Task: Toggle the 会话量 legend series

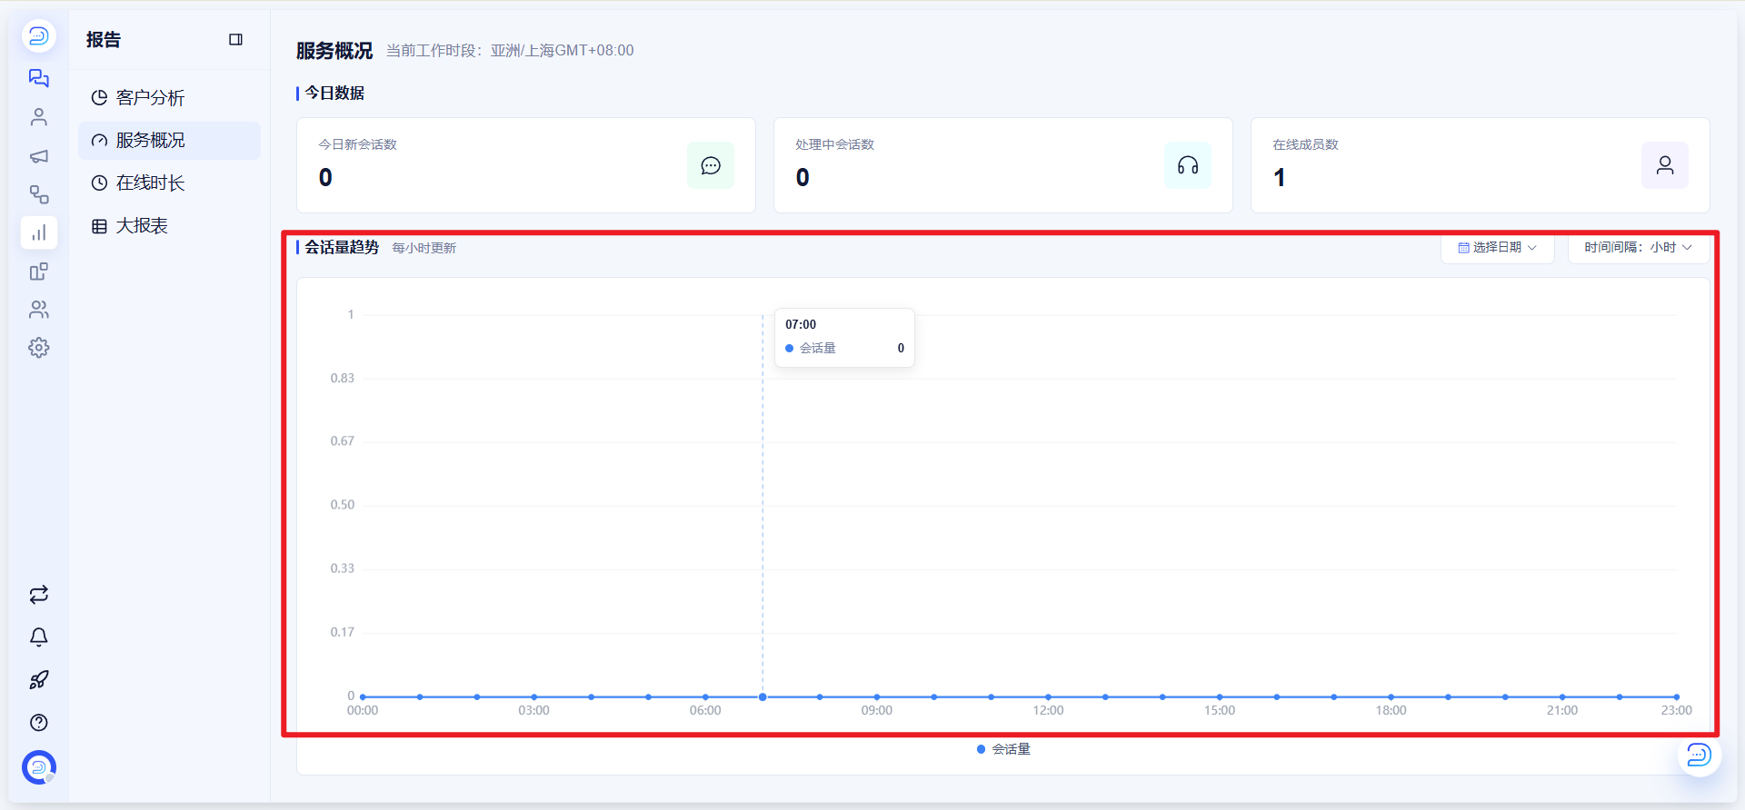Action: coord(1003,749)
